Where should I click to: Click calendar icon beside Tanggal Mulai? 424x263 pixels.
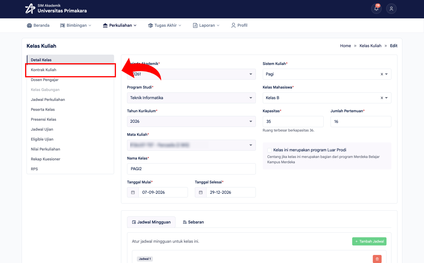coord(133,192)
